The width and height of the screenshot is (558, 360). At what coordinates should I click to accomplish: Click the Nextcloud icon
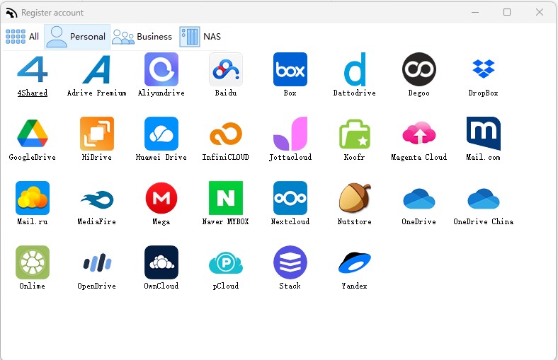290,198
